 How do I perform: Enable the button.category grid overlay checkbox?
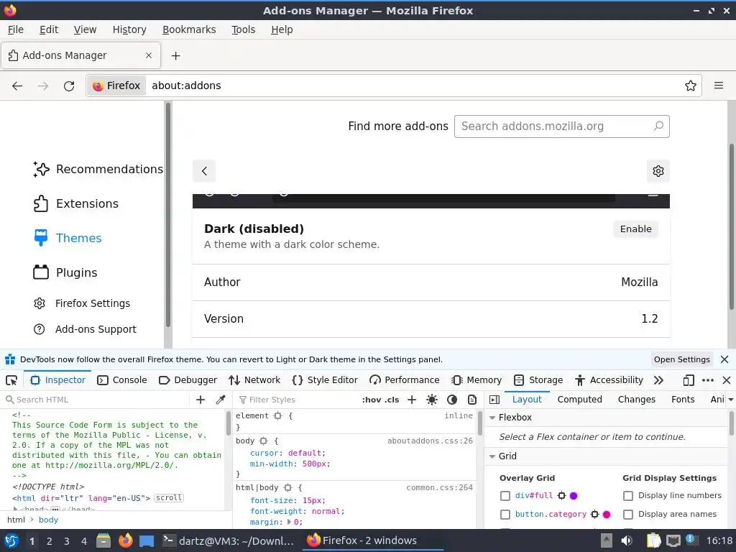click(x=505, y=515)
